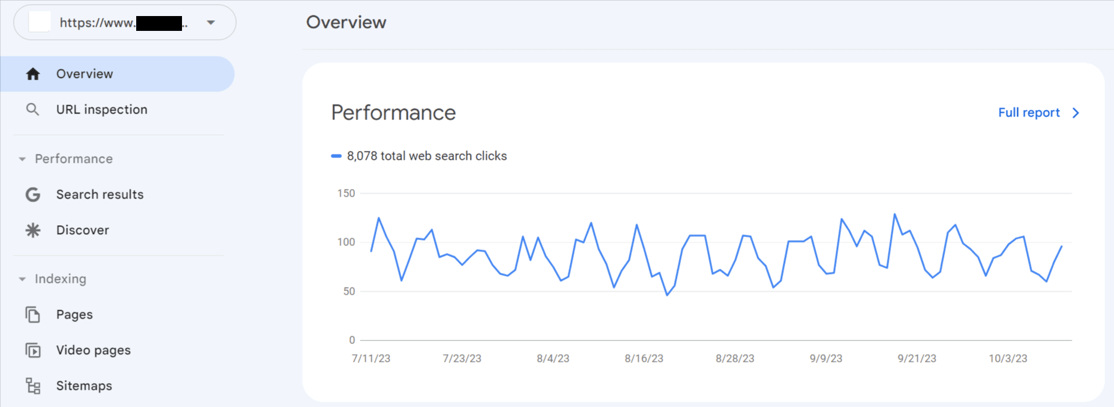Collapse the Indexing sidebar section
Viewport: 1114px width, 407px height.
click(22, 279)
